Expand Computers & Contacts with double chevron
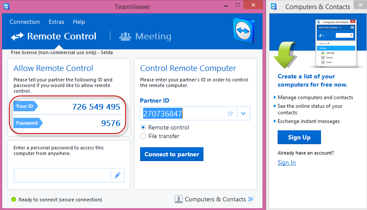This screenshot has height=210, width=367. tap(250, 200)
